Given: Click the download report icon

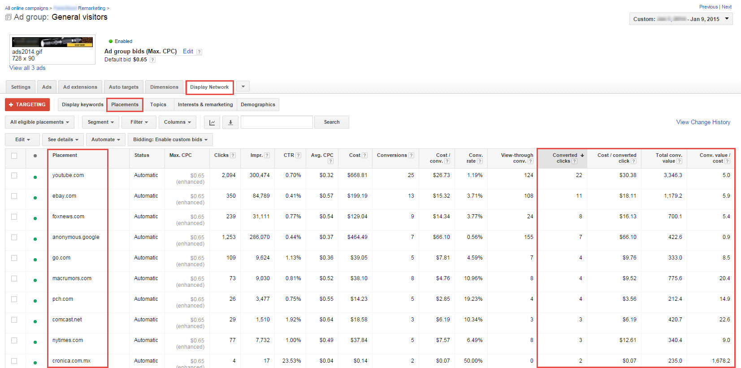Looking at the screenshot, I should pos(230,122).
